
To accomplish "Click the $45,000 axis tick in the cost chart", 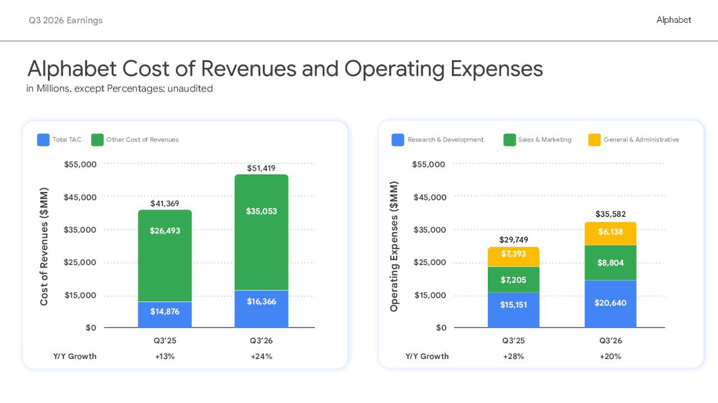I will [x=81, y=197].
